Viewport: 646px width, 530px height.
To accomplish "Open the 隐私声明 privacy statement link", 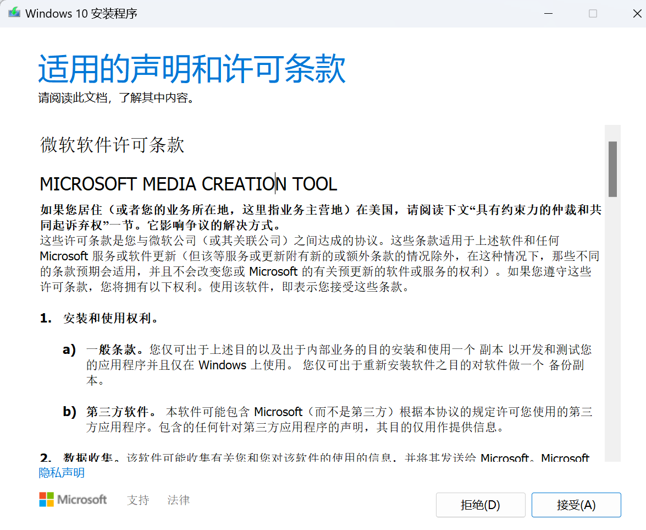I will coord(62,473).
